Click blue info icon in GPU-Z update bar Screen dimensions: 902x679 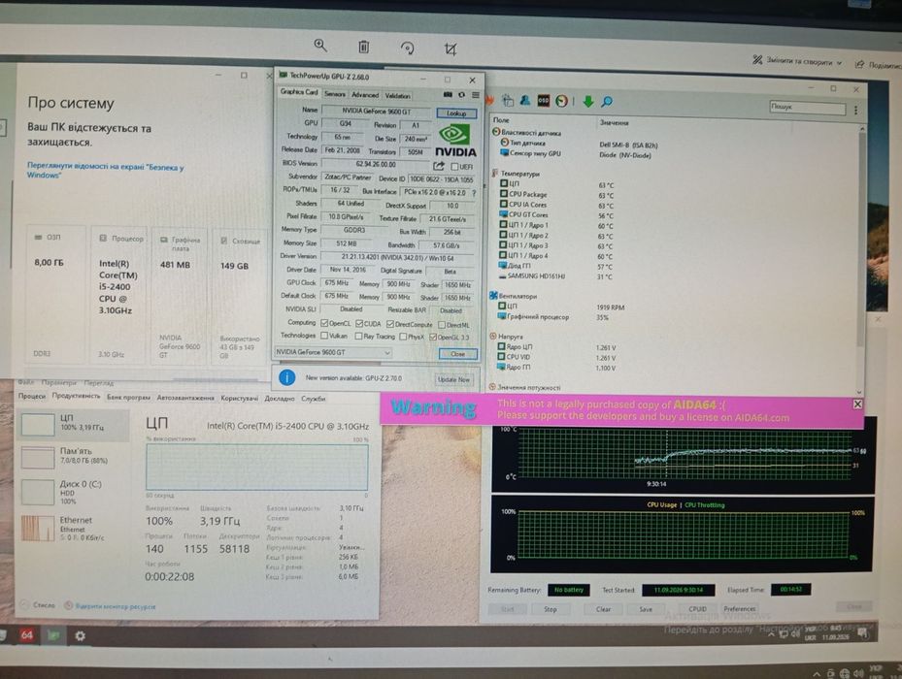(x=287, y=377)
